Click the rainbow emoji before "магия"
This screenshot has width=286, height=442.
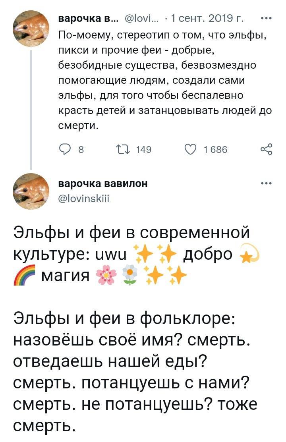click(24, 275)
